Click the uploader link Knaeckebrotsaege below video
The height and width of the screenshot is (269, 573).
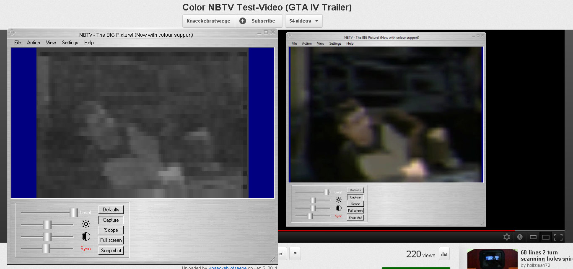pyautogui.click(x=227, y=267)
